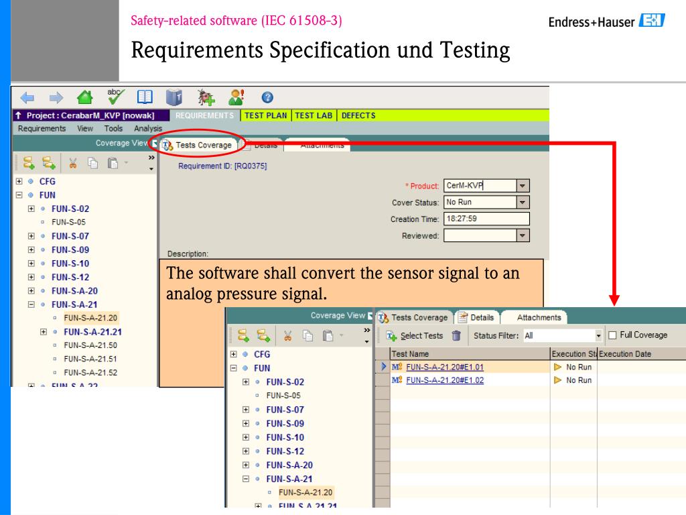Click the Test Name column header
The width and height of the screenshot is (686, 515).
[x=470, y=354]
